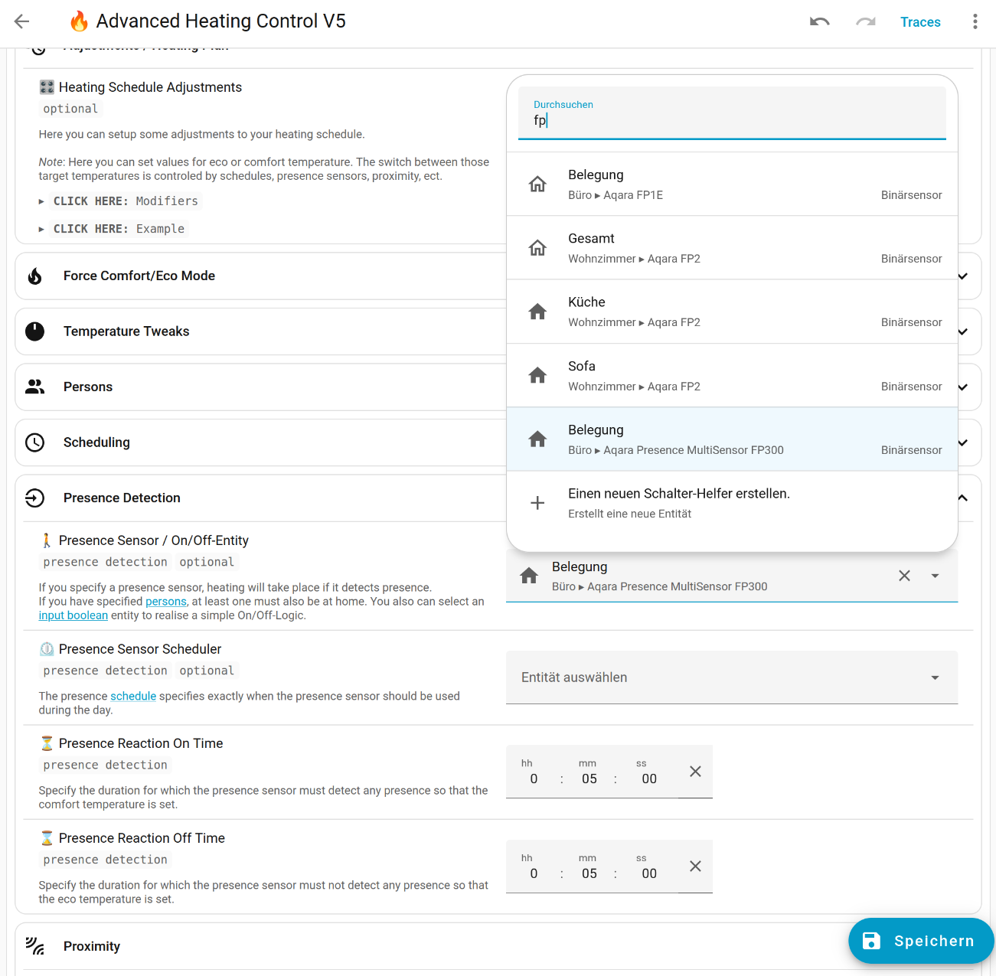This screenshot has width=996, height=976.
Task: Open Presence Sensor Scheduler entity dropdown
Action: (x=731, y=677)
